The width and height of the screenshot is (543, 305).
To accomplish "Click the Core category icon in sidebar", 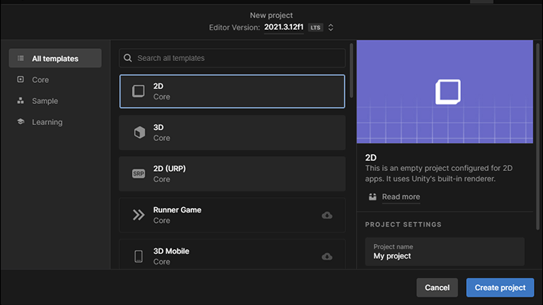I will (x=20, y=79).
